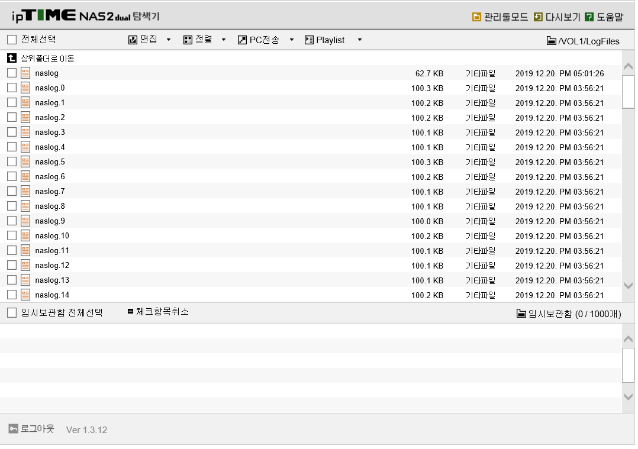Click the up-arrow icon for 상위폴더로 이동
The width and height of the screenshot is (638, 449).
[x=12, y=58]
